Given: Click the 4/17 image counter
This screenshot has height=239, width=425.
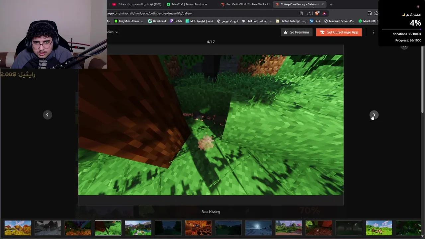Looking at the screenshot, I should [x=211, y=42].
